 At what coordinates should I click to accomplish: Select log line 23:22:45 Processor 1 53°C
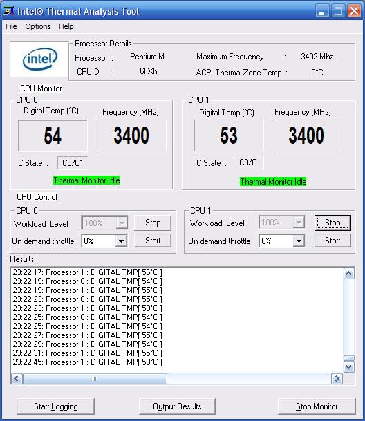tap(87, 362)
